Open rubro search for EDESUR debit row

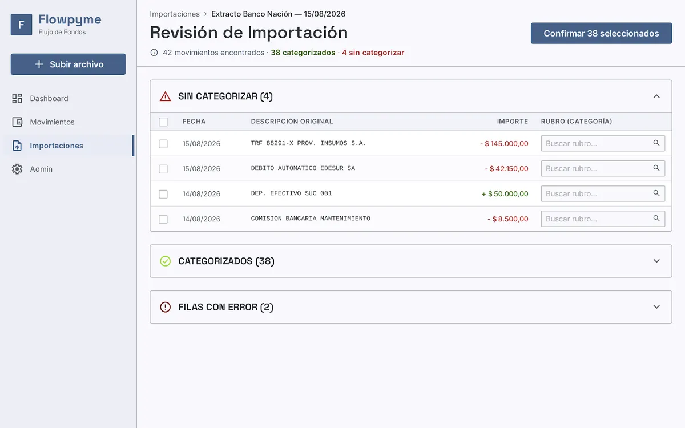click(603, 168)
